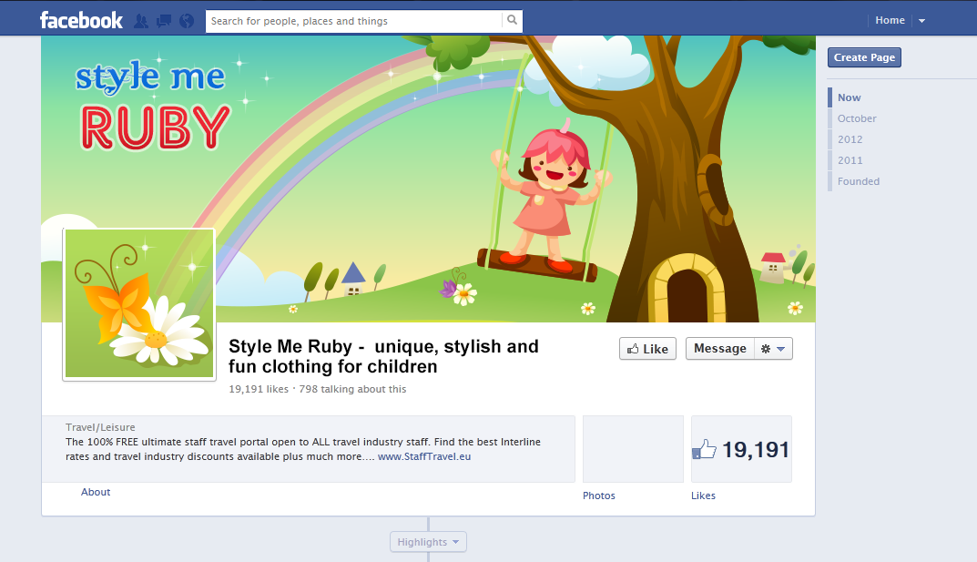This screenshot has height=562, width=977.
Task: Open the Photos link
Action: pyautogui.click(x=599, y=496)
